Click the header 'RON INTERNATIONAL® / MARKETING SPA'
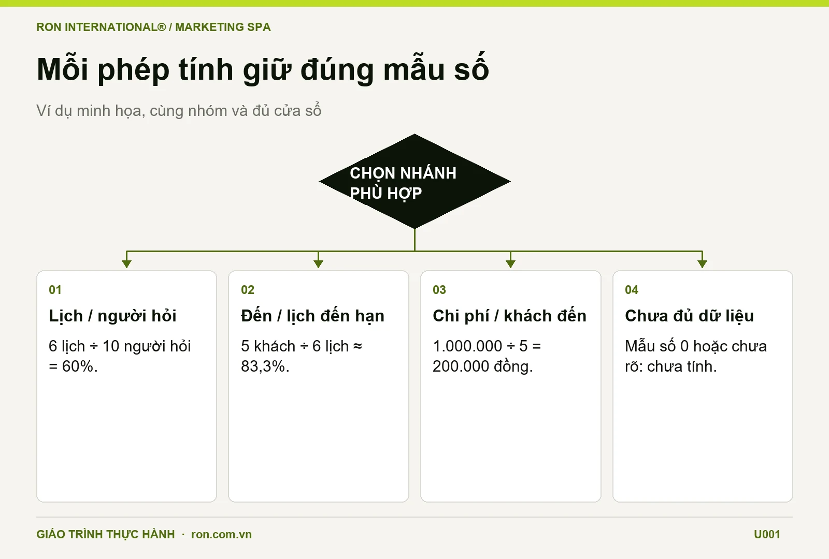The image size is (829, 559). tap(153, 27)
